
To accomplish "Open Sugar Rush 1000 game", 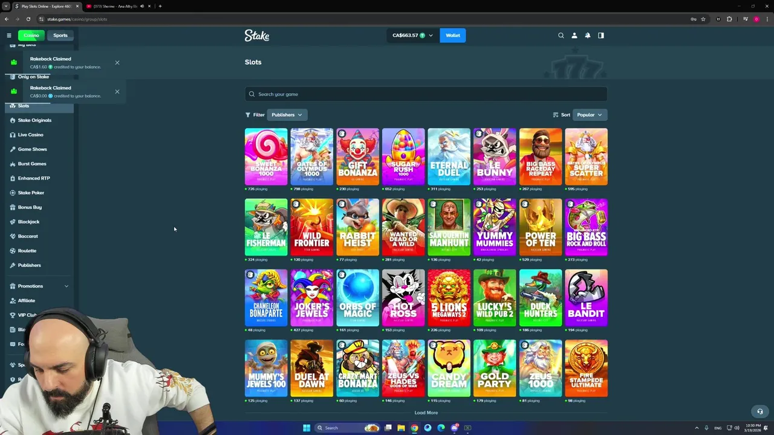I will (403, 156).
